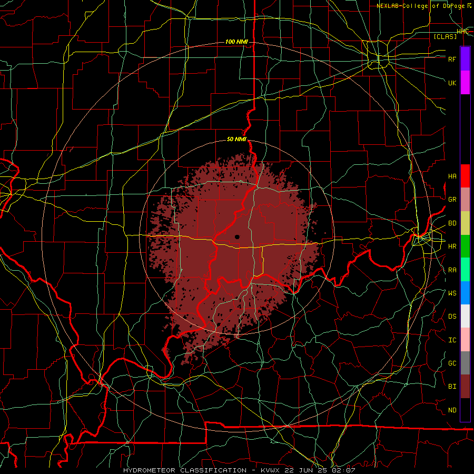Click the WS legend label

[x=452, y=293]
